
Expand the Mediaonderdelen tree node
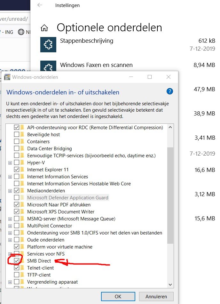(10, 191)
